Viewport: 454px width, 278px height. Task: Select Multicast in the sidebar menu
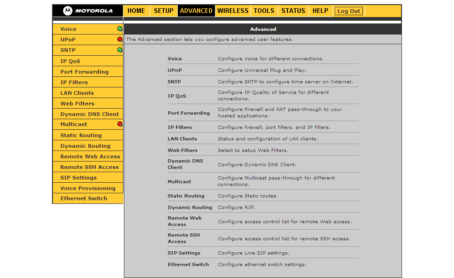[74, 124]
